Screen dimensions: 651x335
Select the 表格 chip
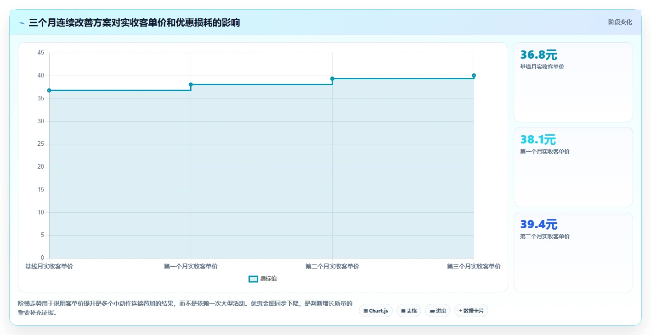[409, 311]
